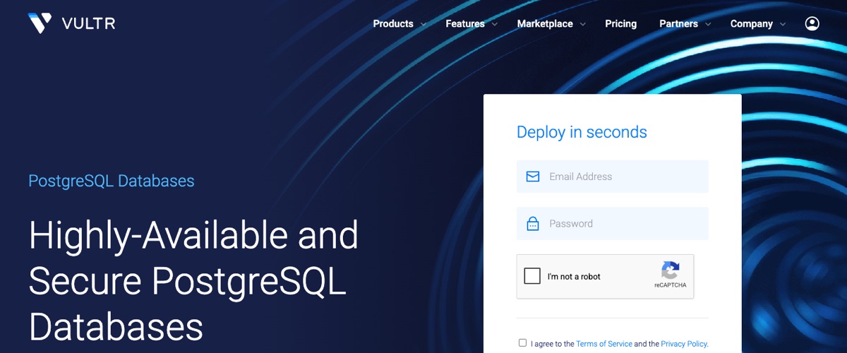Open the Privacy Policy link

[x=684, y=344]
